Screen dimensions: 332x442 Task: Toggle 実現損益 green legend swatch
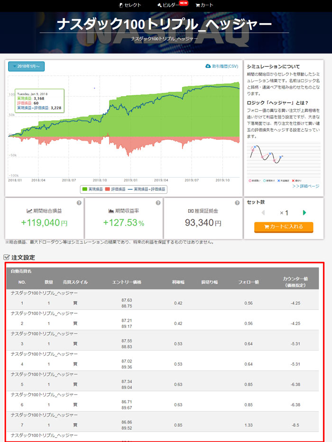click(84, 189)
